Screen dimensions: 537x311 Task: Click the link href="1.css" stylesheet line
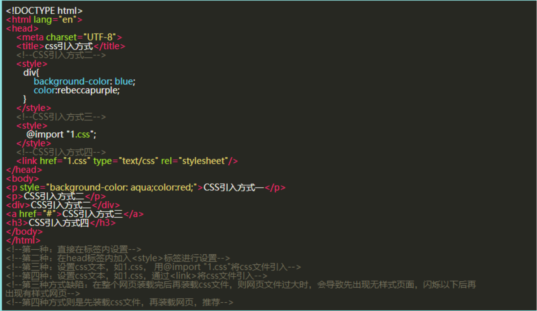pos(127,161)
